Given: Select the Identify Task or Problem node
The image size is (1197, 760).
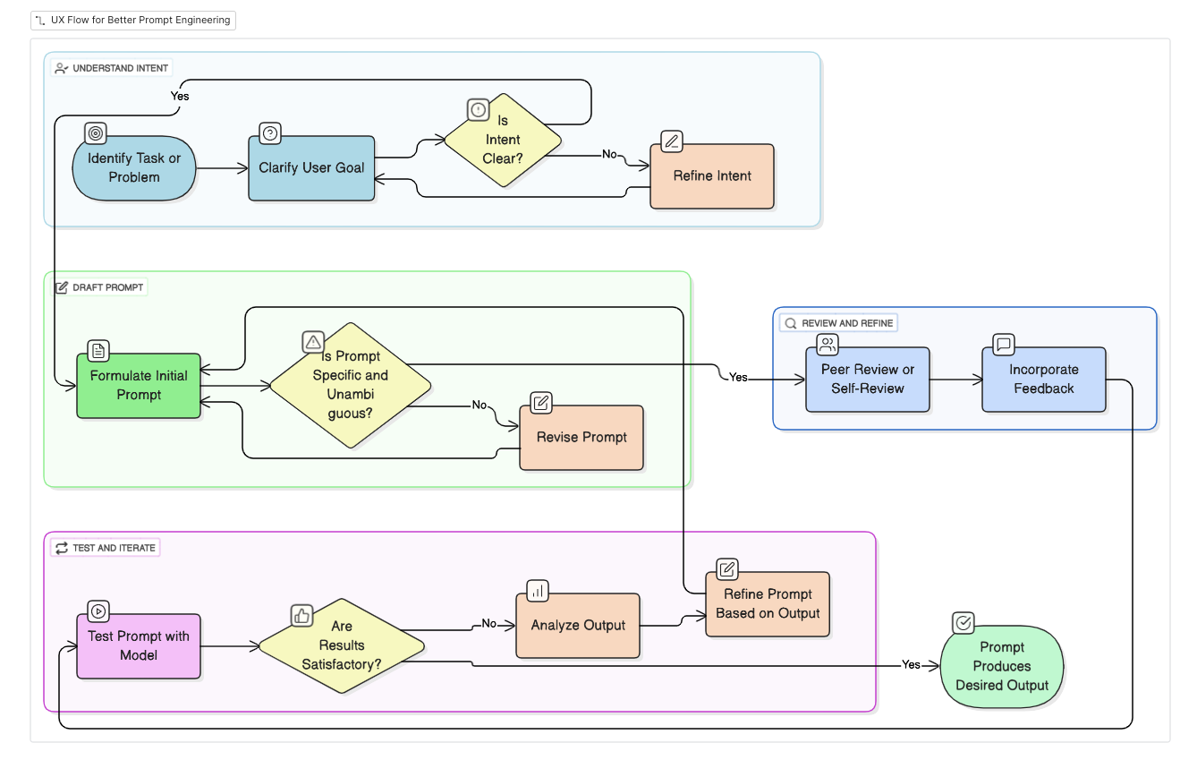Looking at the screenshot, I should pyautogui.click(x=134, y=168).
